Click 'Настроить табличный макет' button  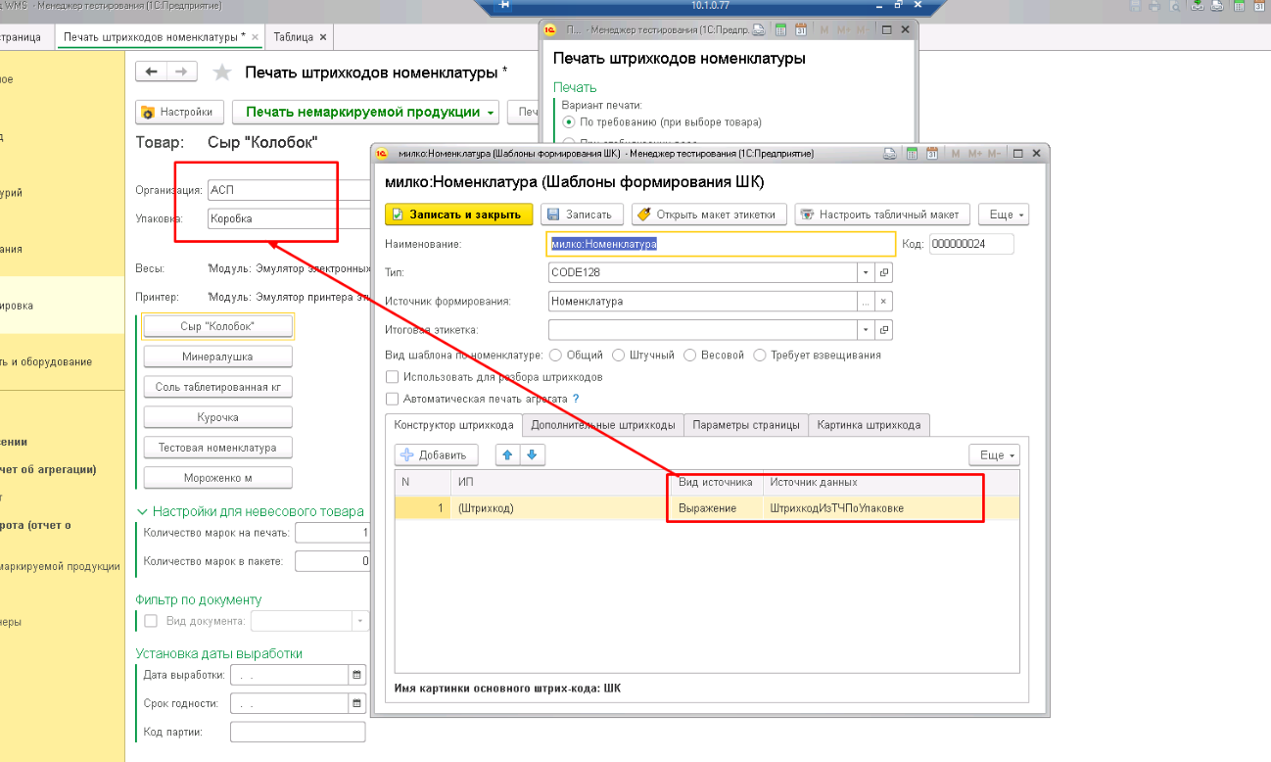pos(882,214)
